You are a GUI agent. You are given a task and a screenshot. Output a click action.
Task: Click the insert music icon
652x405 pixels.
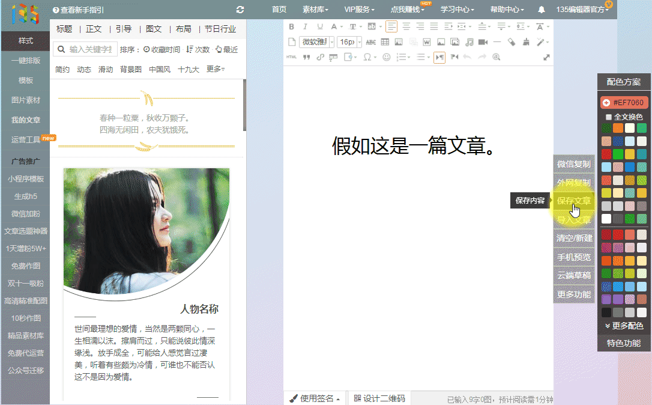[469, 42]
